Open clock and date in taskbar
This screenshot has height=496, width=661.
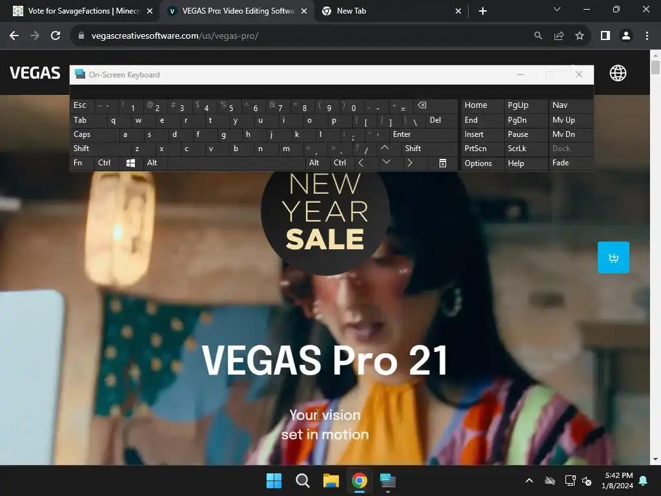point(618,480)
